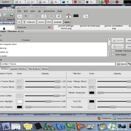Go forward in the File Browser
The width and height of the screenshot is (131, 131).
[x=32, y=16]
